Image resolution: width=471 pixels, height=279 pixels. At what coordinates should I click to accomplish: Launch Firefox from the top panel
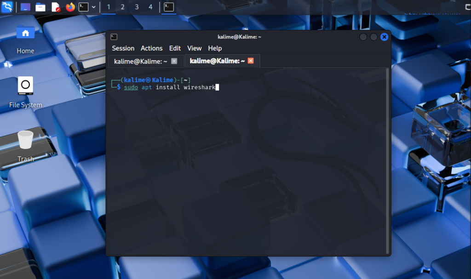(70, 7)
